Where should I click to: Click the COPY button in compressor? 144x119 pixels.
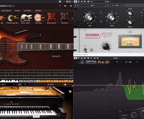pyautogui.click(x=117, y=5)
